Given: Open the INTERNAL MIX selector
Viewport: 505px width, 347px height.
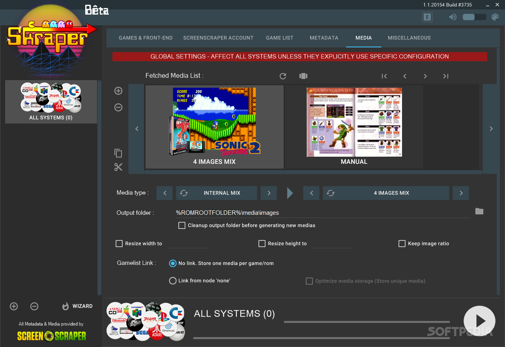Looking at the screenshot, I should 217,193.
